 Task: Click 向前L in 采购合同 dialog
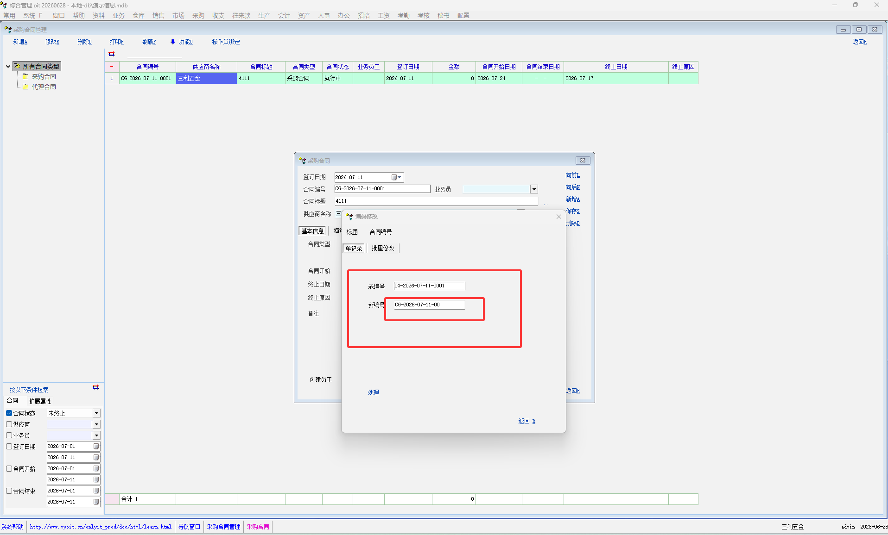573,175
